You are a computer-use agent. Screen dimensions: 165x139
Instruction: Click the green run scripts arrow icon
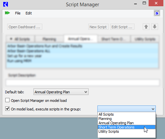click(x=7, y=13)
